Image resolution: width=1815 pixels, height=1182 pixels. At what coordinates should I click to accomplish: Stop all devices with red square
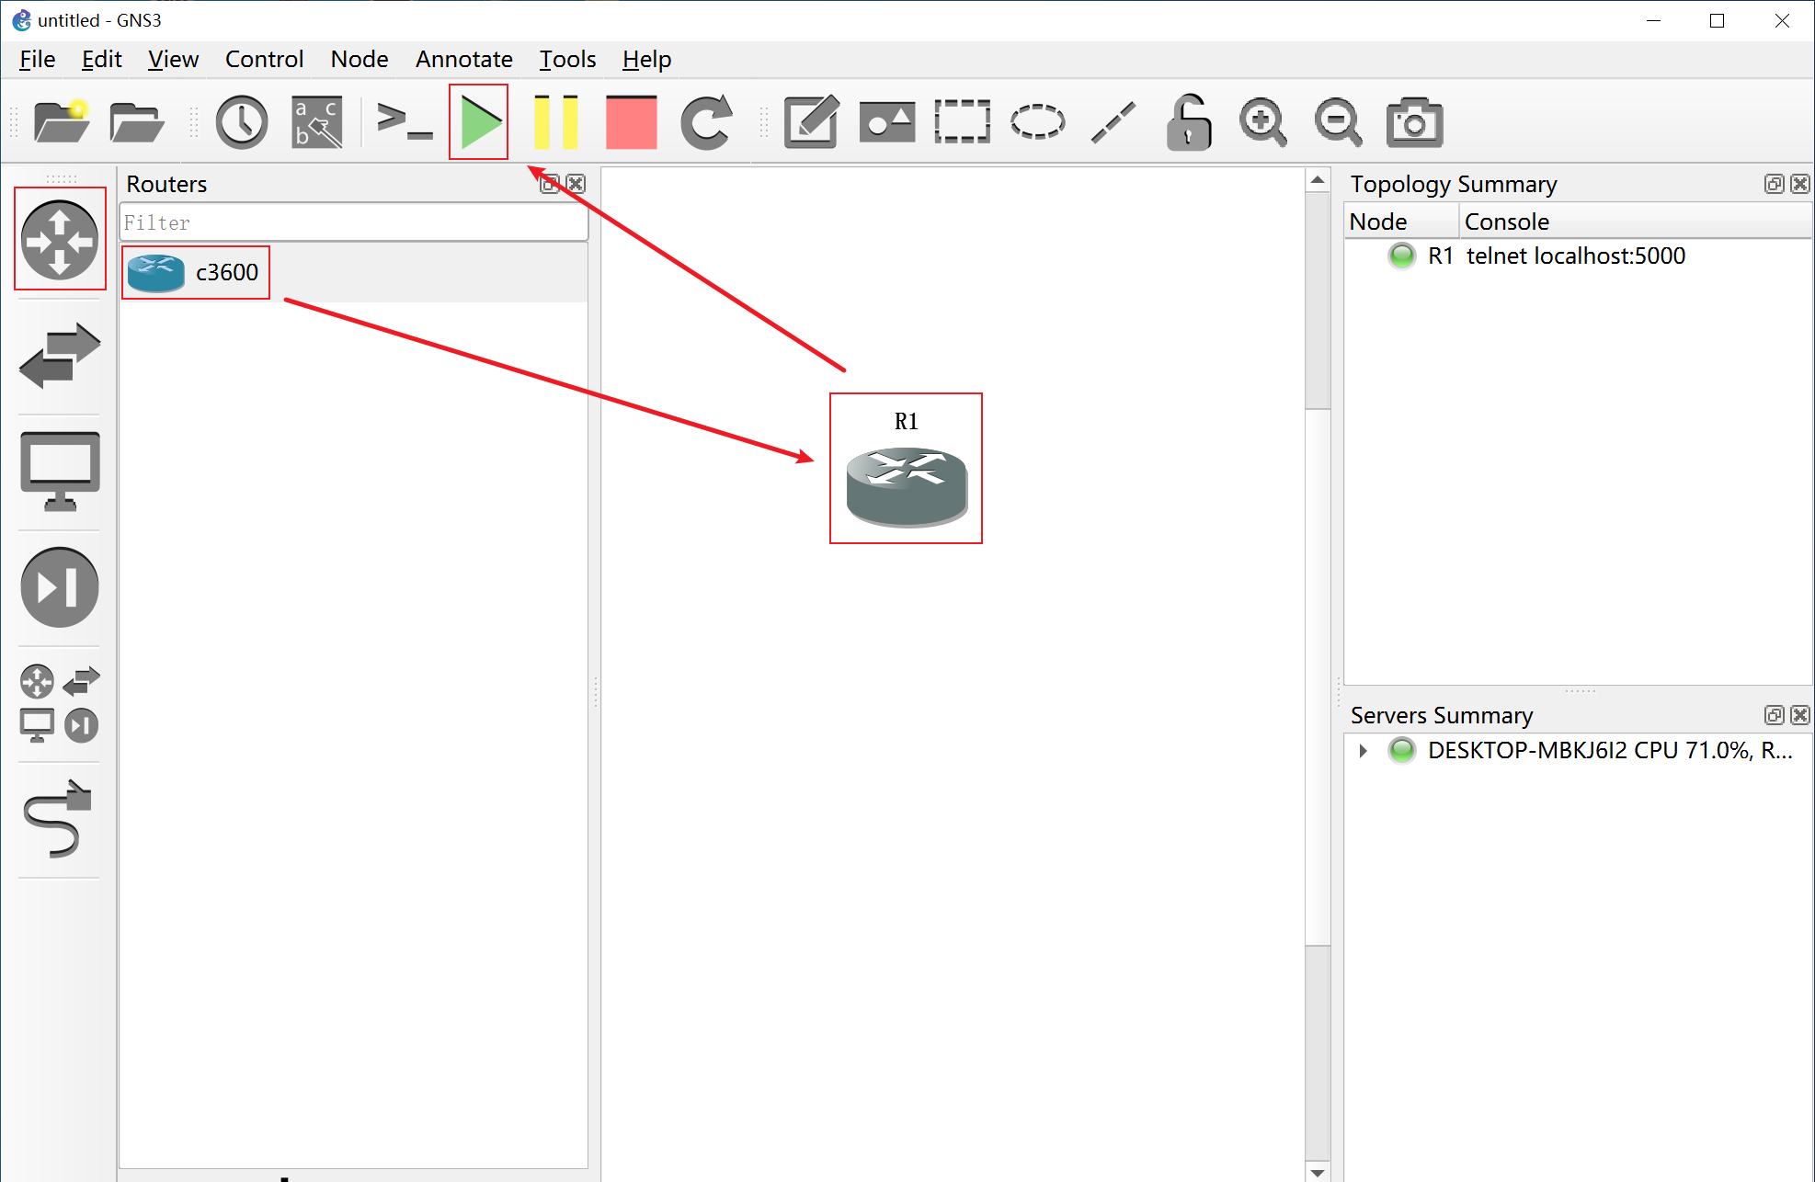click(631, 122)
